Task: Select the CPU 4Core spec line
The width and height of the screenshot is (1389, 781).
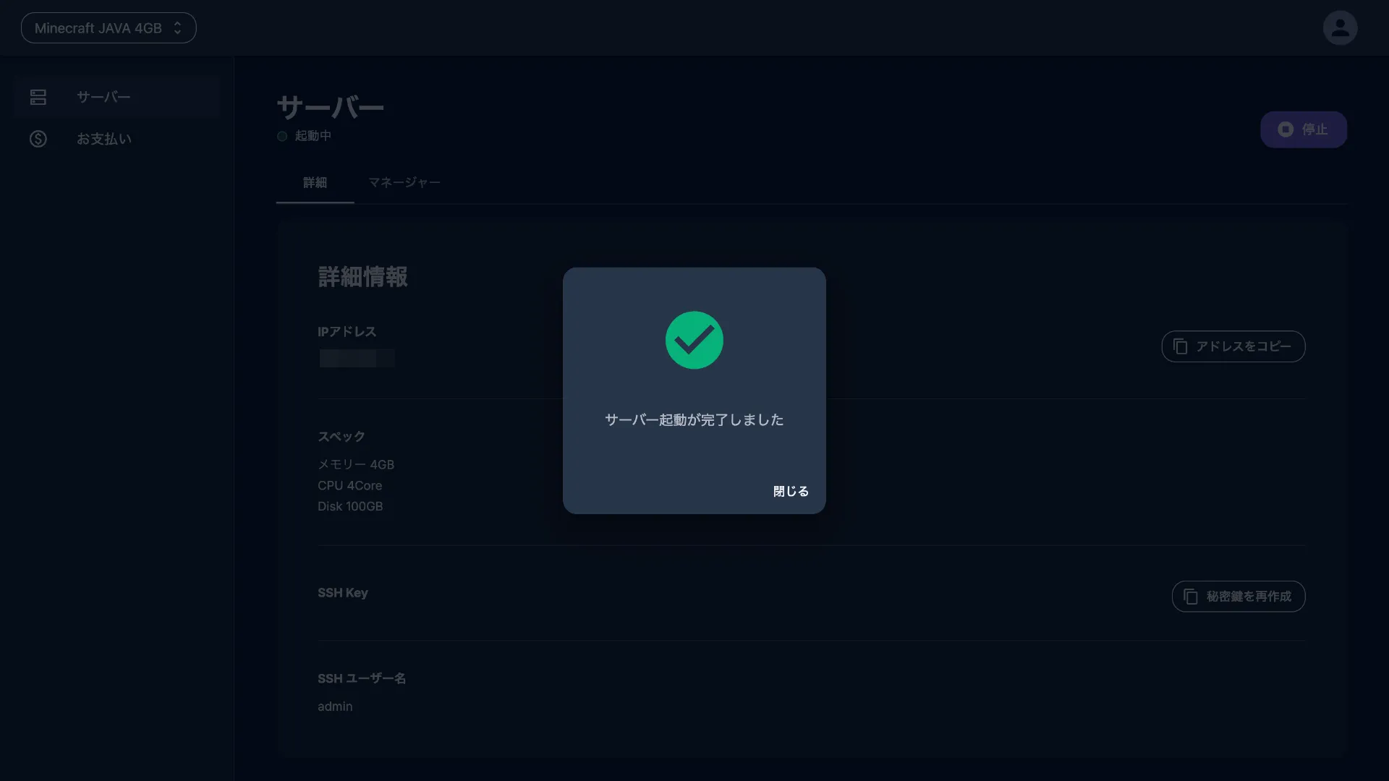Action: coord(350,485)
